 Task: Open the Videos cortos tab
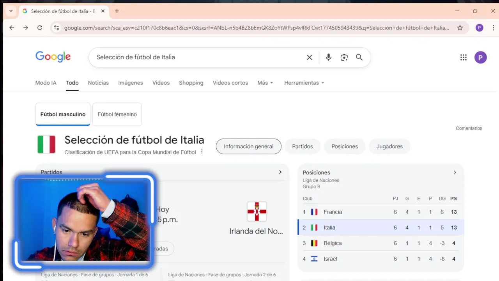click(x=230, y=83)
